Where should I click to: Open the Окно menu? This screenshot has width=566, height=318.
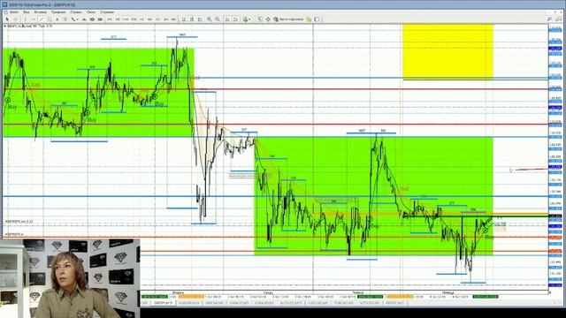(x=91, y=11)
